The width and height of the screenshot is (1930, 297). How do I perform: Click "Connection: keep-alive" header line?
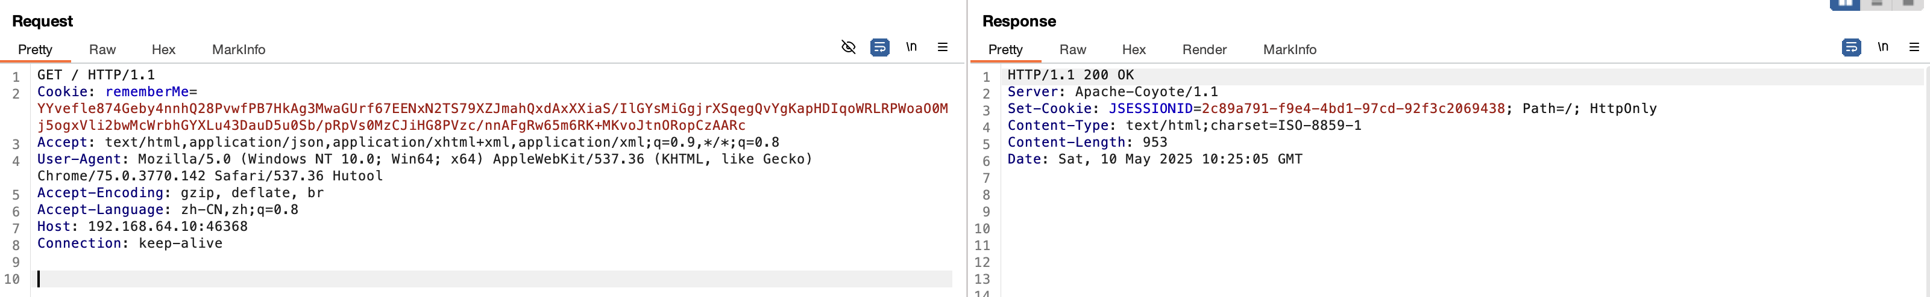point(130,243)
